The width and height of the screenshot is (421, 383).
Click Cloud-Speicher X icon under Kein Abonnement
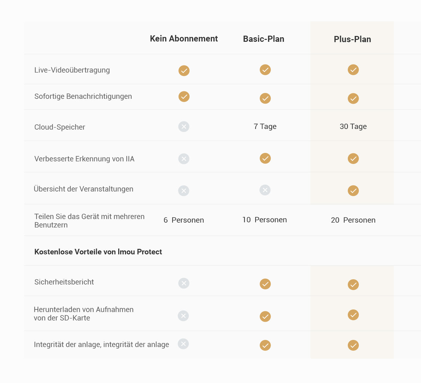point(184,127)
